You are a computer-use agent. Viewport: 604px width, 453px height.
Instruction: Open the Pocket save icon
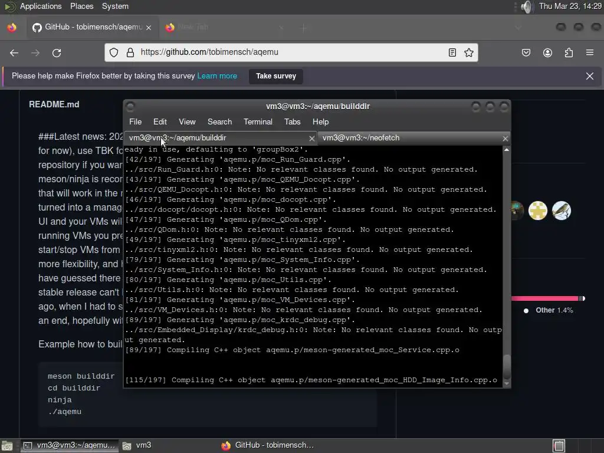526,52
